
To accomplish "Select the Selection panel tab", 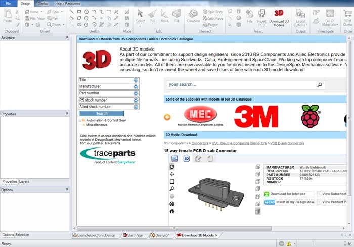I will 22,235.
